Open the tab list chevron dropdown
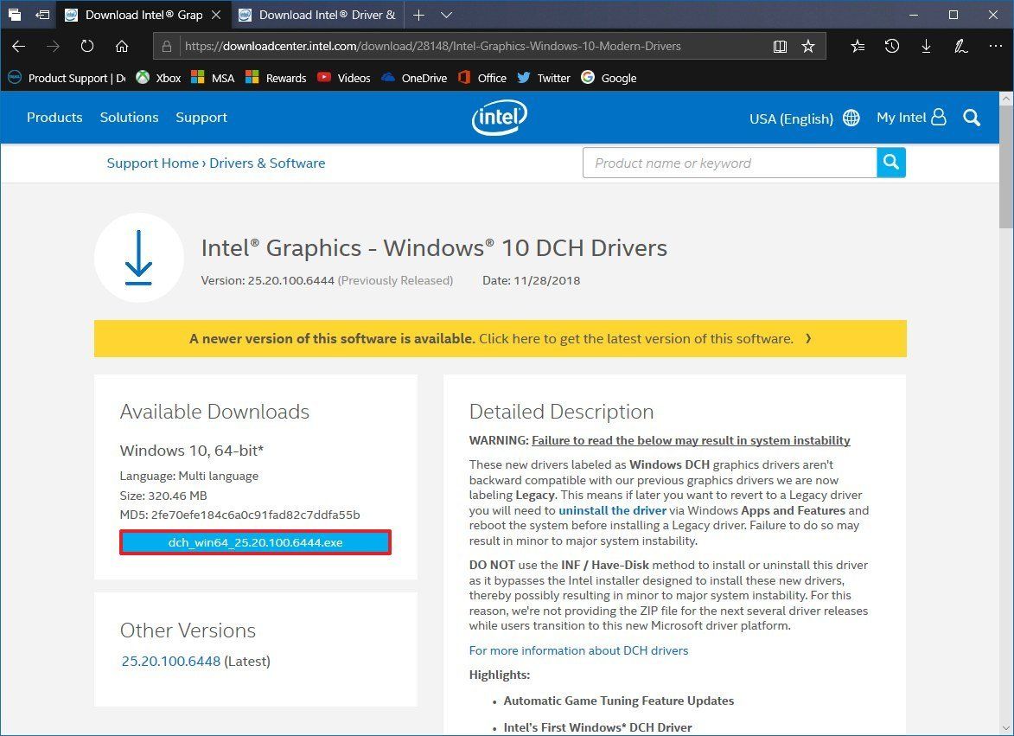This screenshot has width=1014, height=736. [x=446, y=15]
